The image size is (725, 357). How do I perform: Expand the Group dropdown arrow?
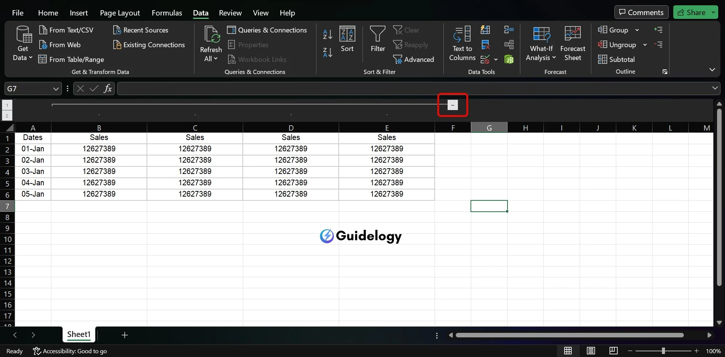pos(637,30)
